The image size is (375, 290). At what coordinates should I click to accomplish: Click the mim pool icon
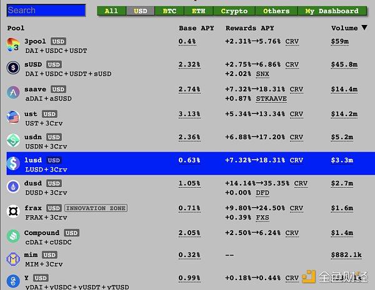13,259
